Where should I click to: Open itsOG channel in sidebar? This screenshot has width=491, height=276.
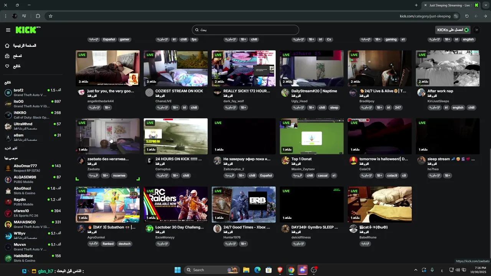pos(33,103)
